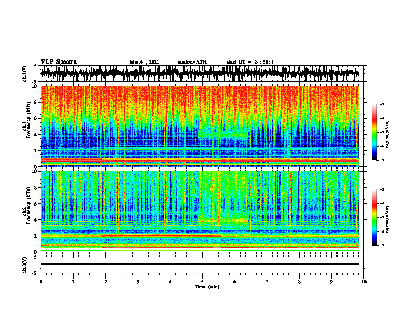Image resolution: width=410 pixels, height=316 pixels.
Task: Click the "6" kHz tick on ch.1 frequency axis
Action: tap(36, 119)
